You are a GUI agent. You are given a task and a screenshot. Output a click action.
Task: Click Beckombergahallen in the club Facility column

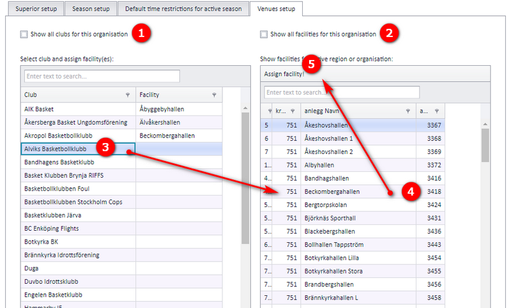click(179, 135)
